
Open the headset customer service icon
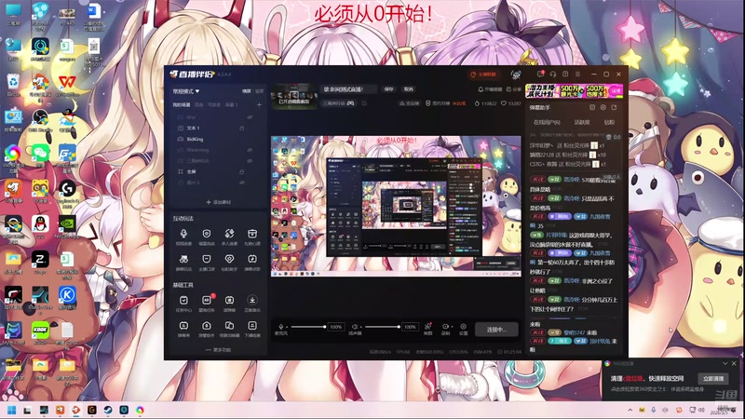(553, 74)
